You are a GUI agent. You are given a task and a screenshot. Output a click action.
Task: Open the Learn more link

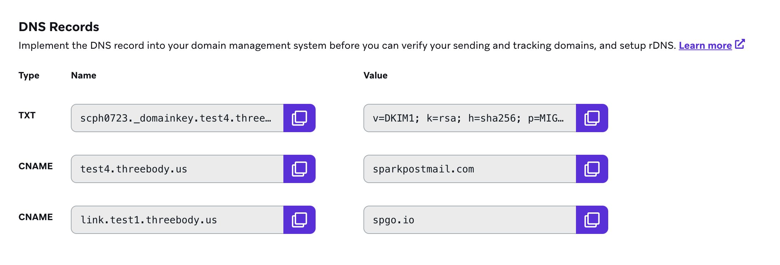(x=705, y=46)
